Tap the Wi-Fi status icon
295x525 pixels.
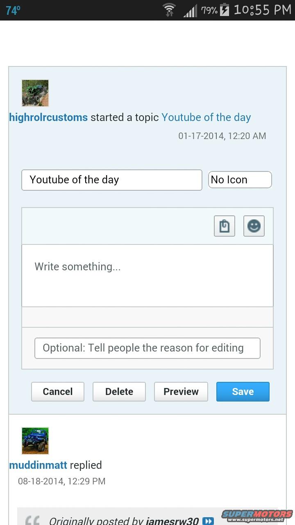pos(169,10)
